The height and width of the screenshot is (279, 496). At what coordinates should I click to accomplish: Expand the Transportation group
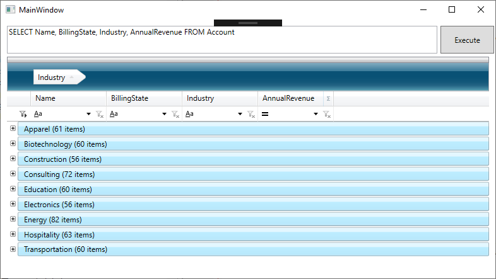tap(13, 249)
